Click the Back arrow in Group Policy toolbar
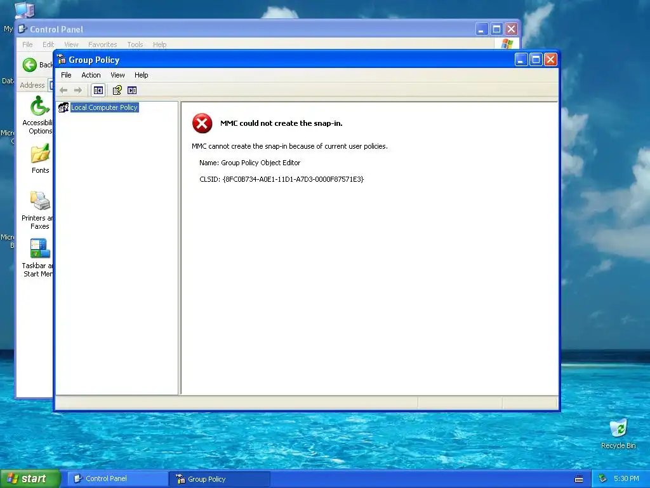 click(x=63, y=90)
